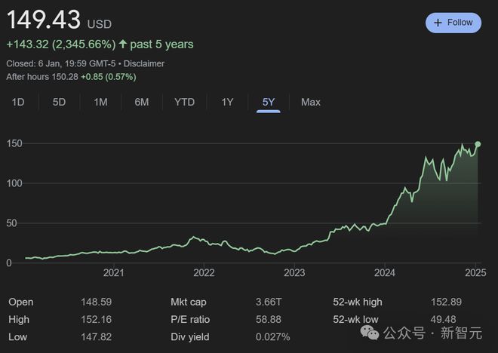This screenshot has width=498, height=353.
Task: Click the 2023 label on chart axis
Action: click(294, 272)
